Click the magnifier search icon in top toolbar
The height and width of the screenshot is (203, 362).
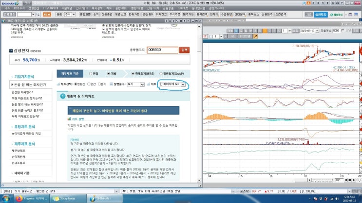[38, 15]
